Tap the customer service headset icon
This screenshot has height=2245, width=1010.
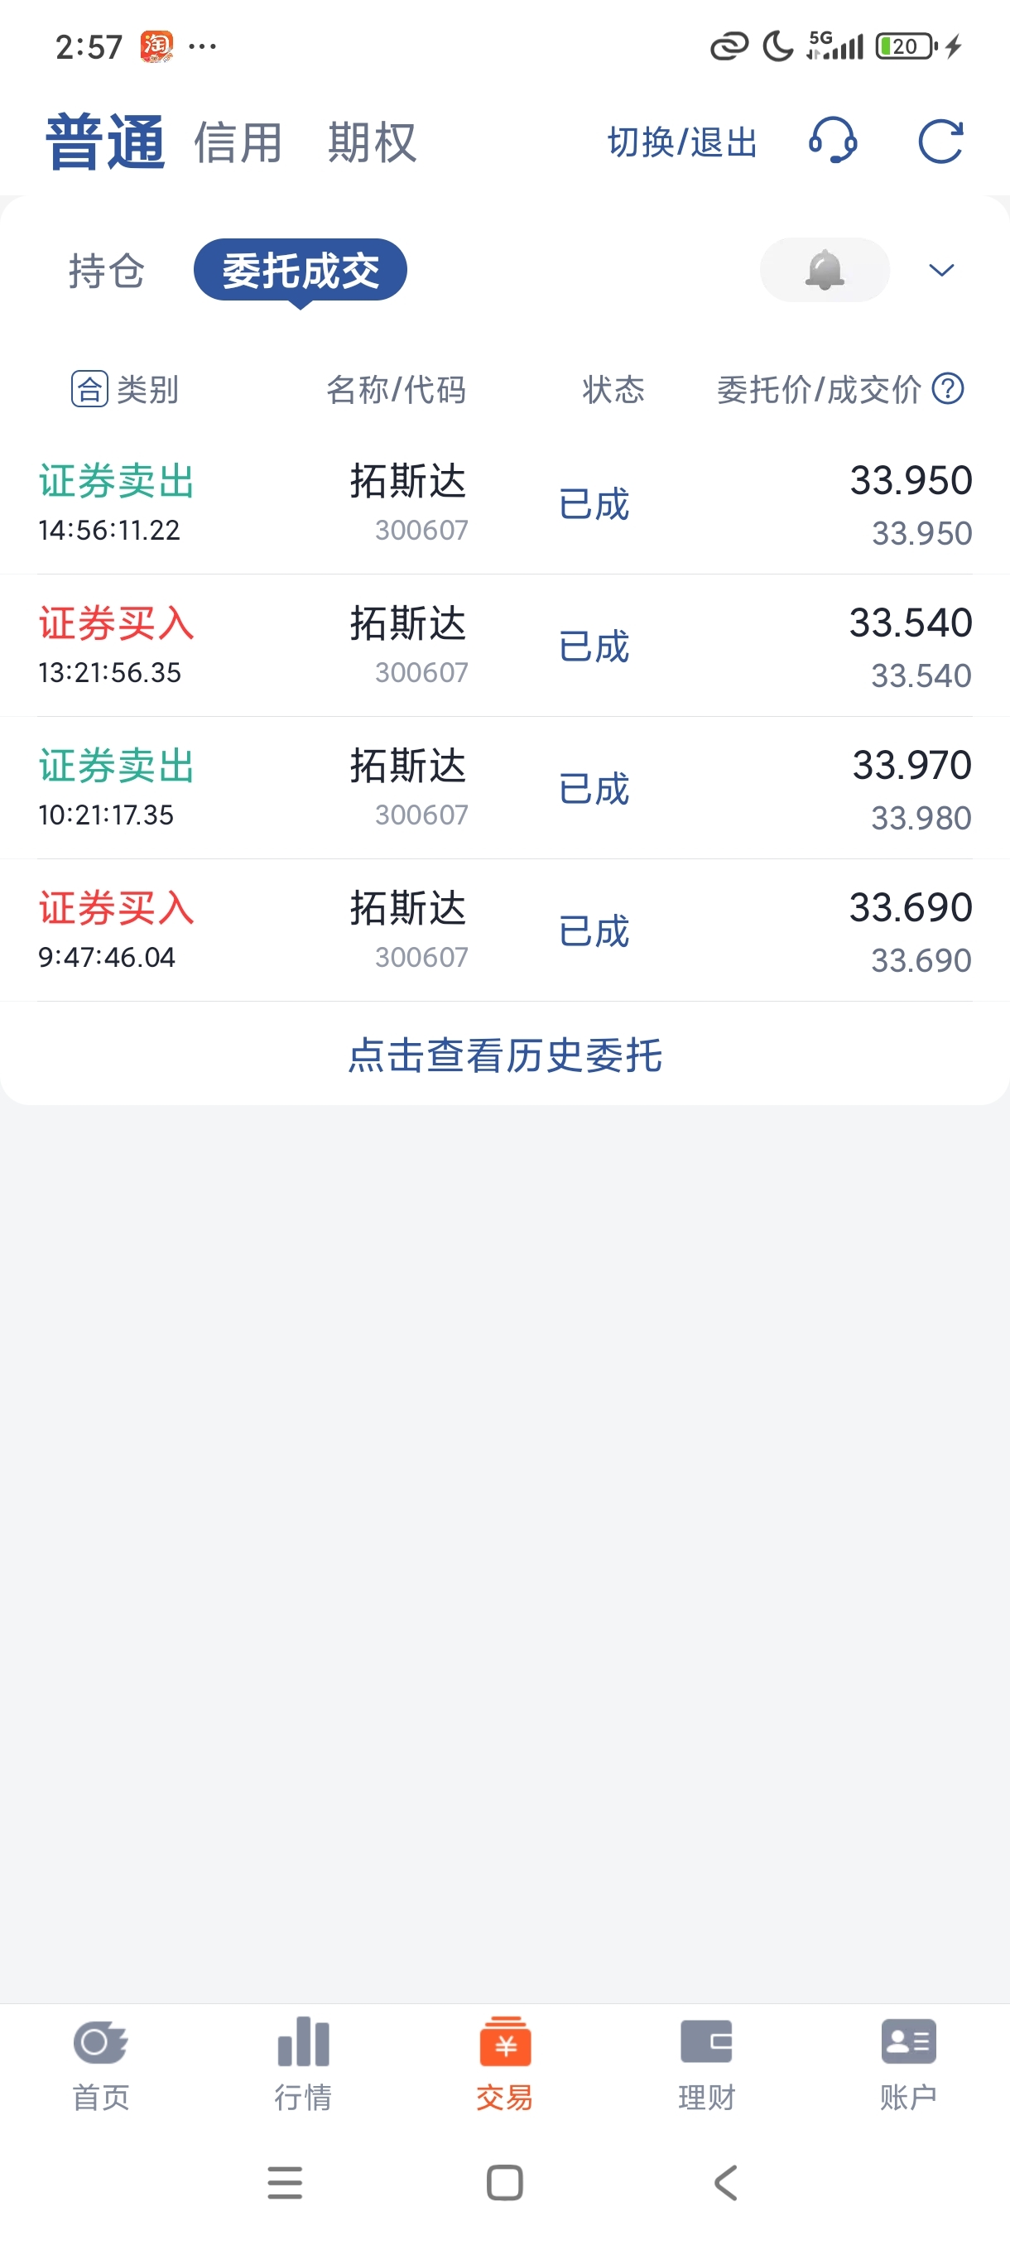click(x=833, y=141)
